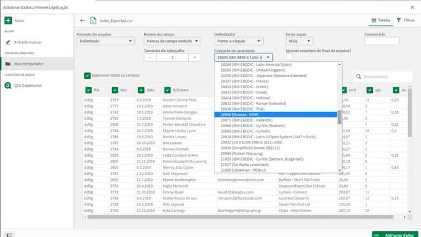
Task: Select 20833 Korean Extended option
Action: tap(276, 103)
